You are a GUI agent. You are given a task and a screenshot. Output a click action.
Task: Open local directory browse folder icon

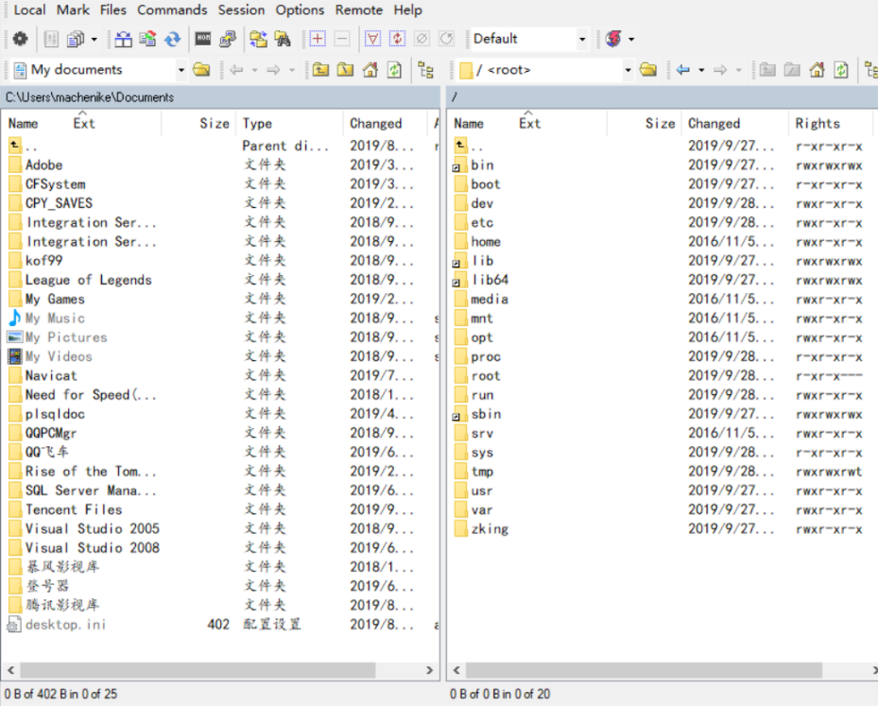[x=201, y=69]
